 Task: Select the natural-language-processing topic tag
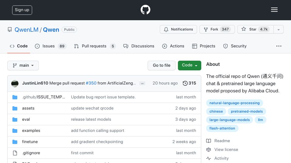(x=235, y=103)
